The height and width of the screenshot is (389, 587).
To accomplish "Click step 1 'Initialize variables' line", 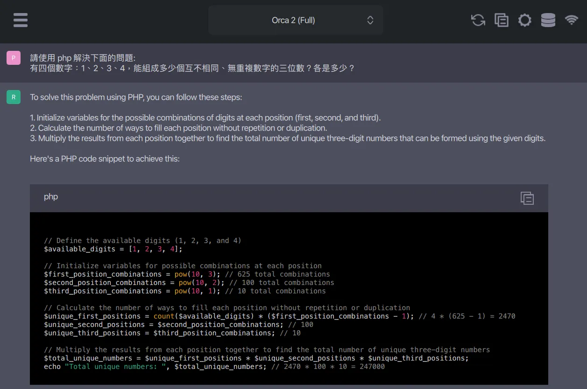I will click(205, 118).
